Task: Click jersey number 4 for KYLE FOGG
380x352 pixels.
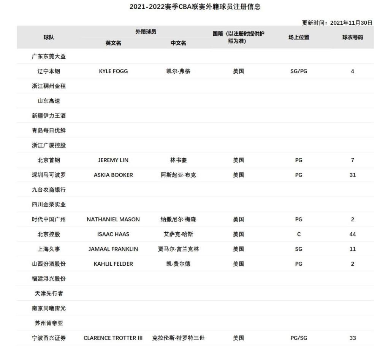Action: point(353,71)
